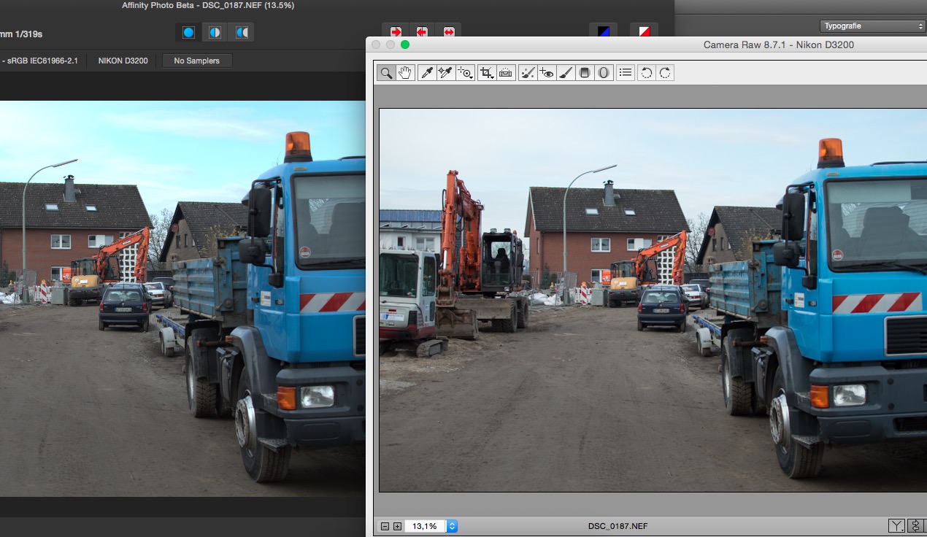Zoom in with the plus button
Screen dimensions: 927x537
point(397,526)
